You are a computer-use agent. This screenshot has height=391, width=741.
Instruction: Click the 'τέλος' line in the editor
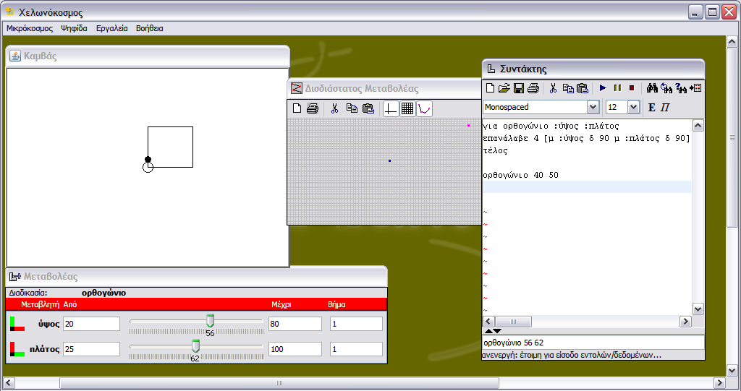coord(495,150)
